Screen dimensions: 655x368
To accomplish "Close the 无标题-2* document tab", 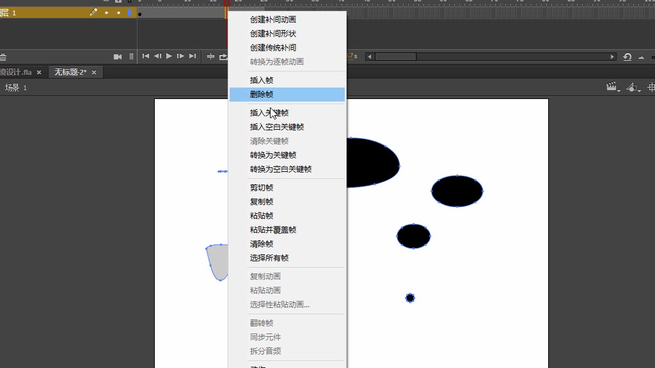I will [x=94, y=72].
